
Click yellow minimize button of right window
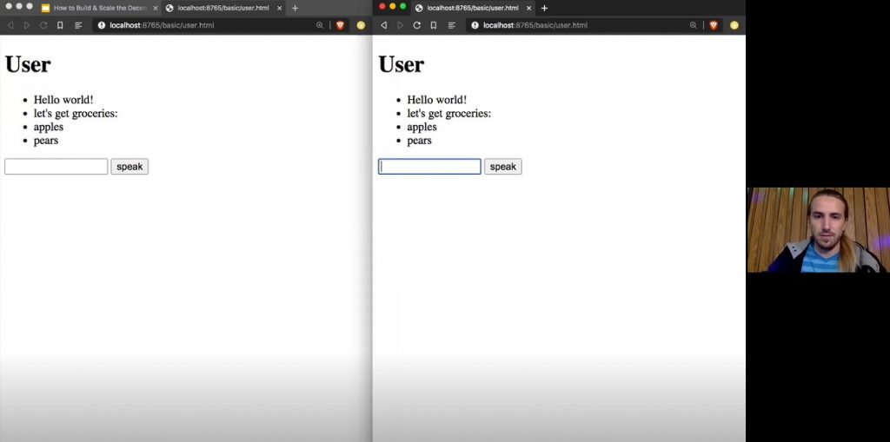pos(392,6)
